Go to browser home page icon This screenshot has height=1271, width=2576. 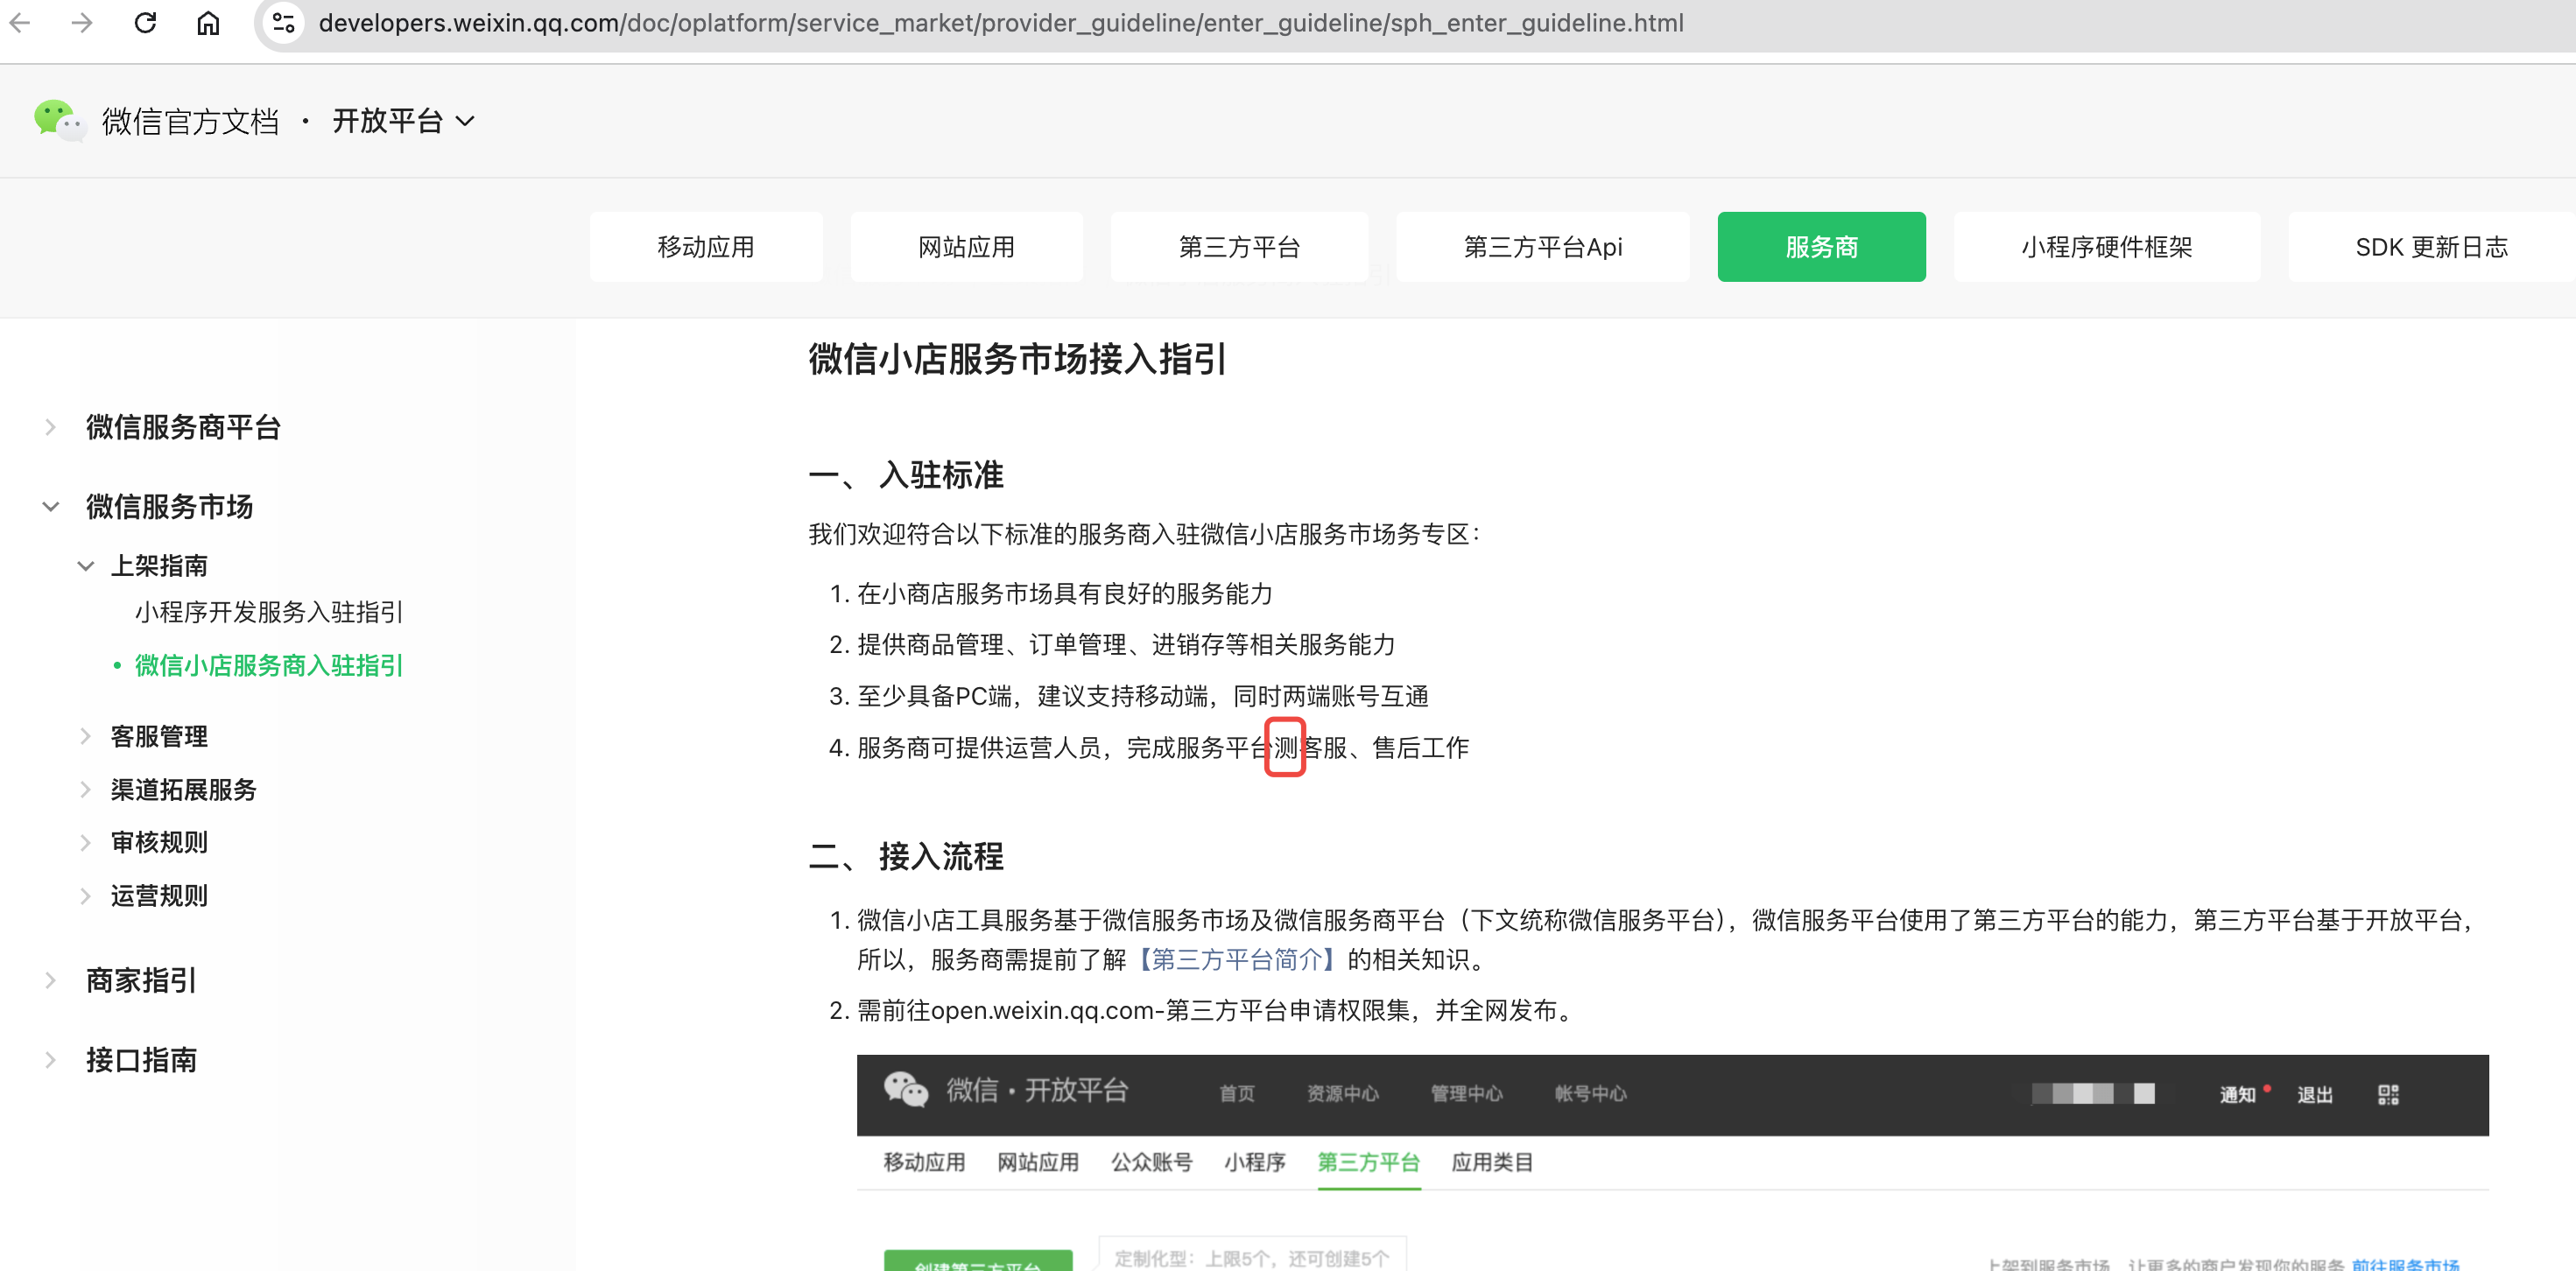point(208,22)
